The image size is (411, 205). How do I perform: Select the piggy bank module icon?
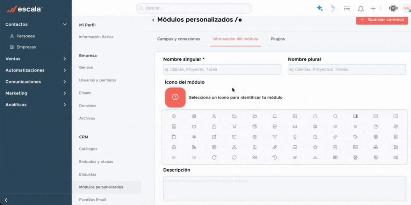coord(194,126)
